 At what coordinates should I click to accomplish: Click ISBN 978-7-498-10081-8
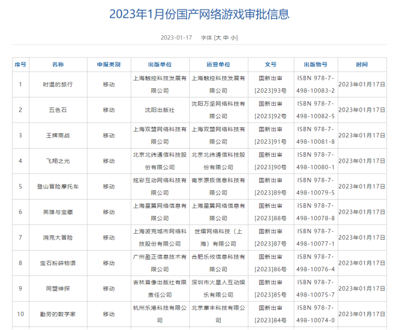pos(315,136)
